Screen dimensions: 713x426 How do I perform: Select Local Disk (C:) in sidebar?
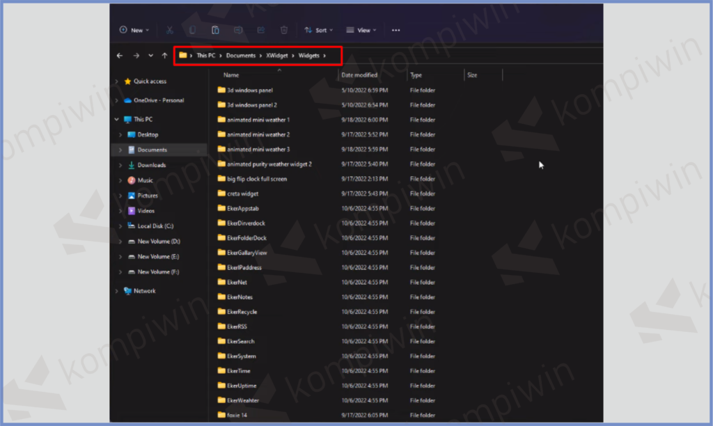pos(155,226)
